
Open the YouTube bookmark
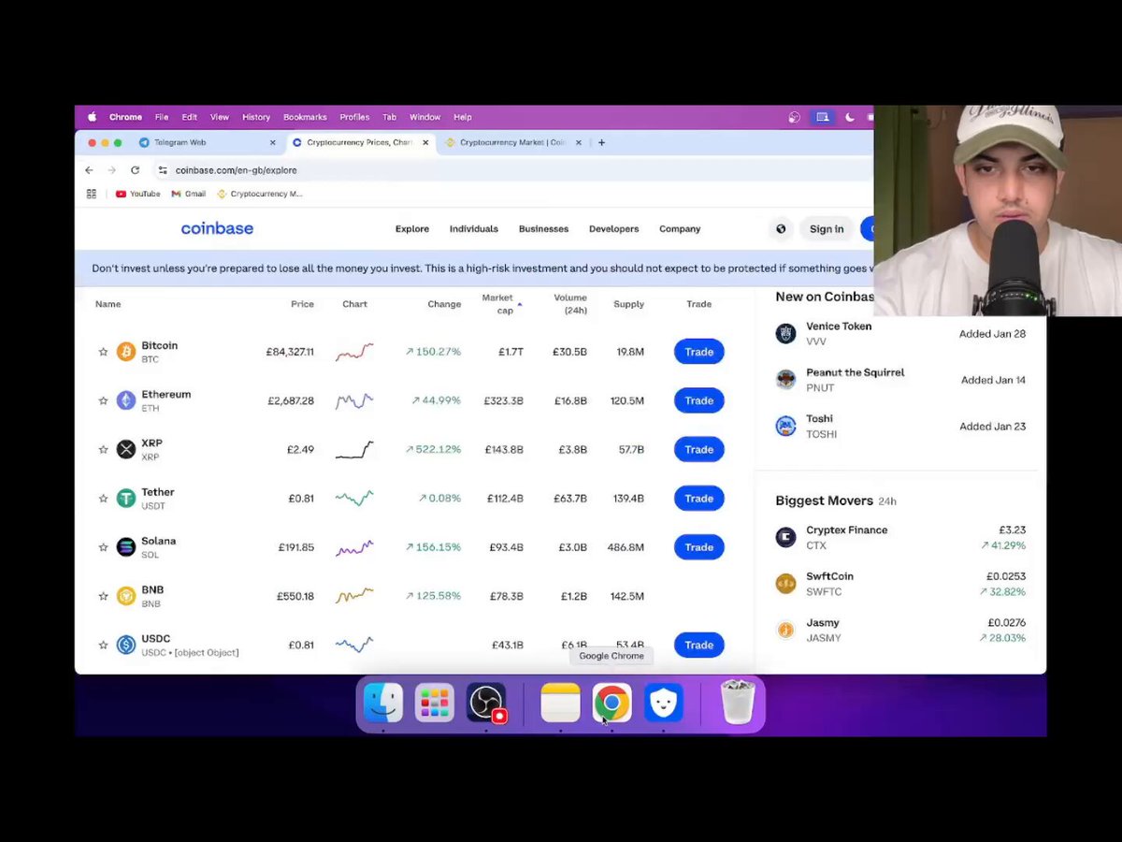(x=137, y=194)
